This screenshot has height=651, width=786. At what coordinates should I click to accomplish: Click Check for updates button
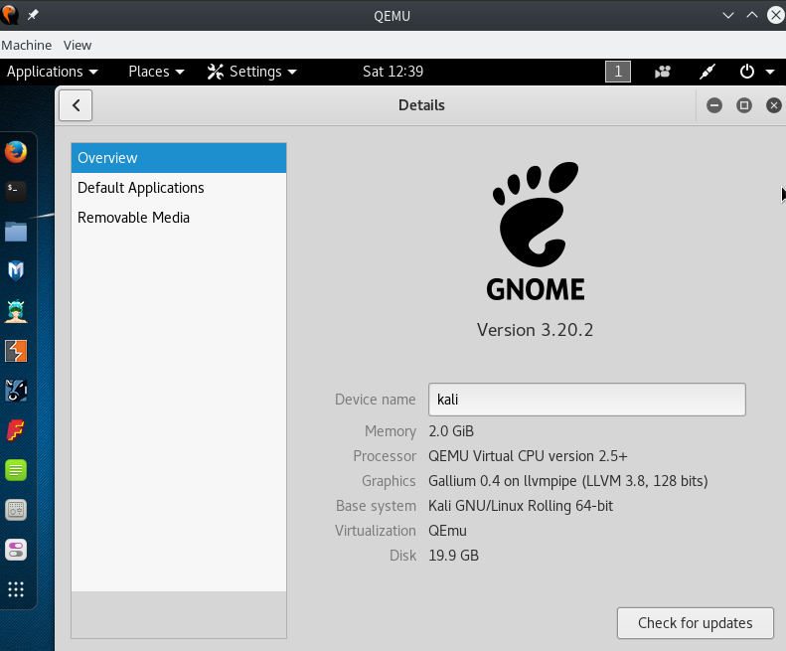pyautogui.click(x=695, y=623)
